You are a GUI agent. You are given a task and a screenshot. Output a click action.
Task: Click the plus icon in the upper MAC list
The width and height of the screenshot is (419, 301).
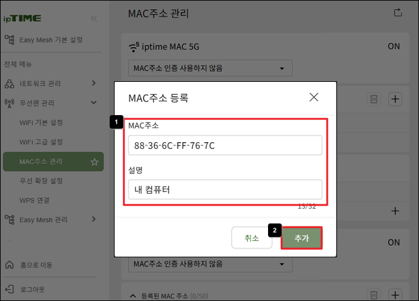395,99
